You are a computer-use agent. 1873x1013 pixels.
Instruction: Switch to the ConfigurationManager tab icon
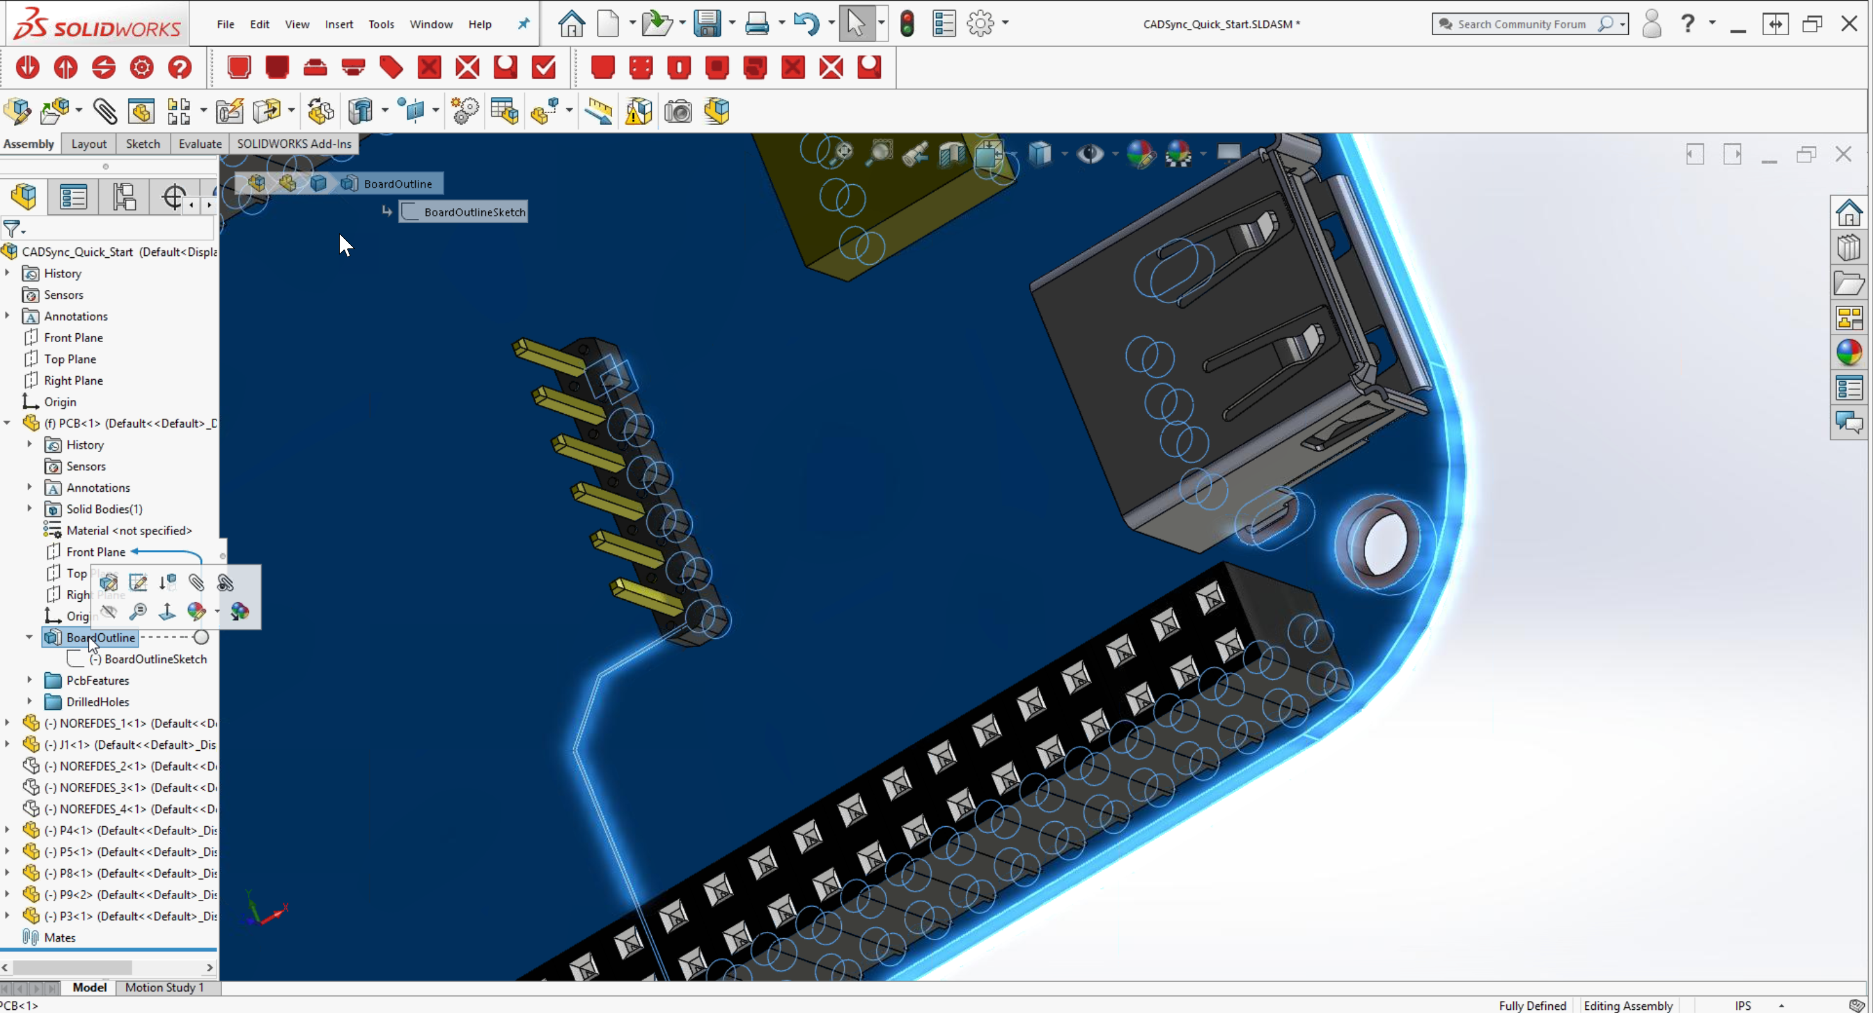point(125,197)
